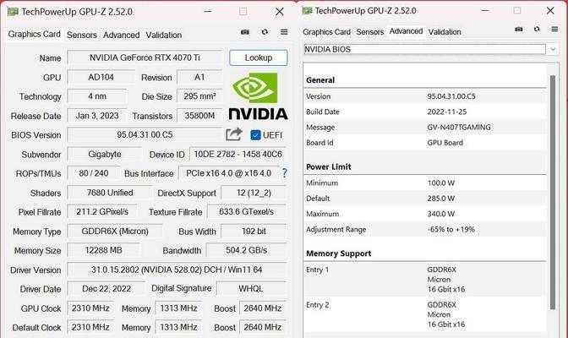Click Pixel Fillrate field 211.2 GPixel/s
The height and width of the screenshot is (338, 568).
point(102,212)
